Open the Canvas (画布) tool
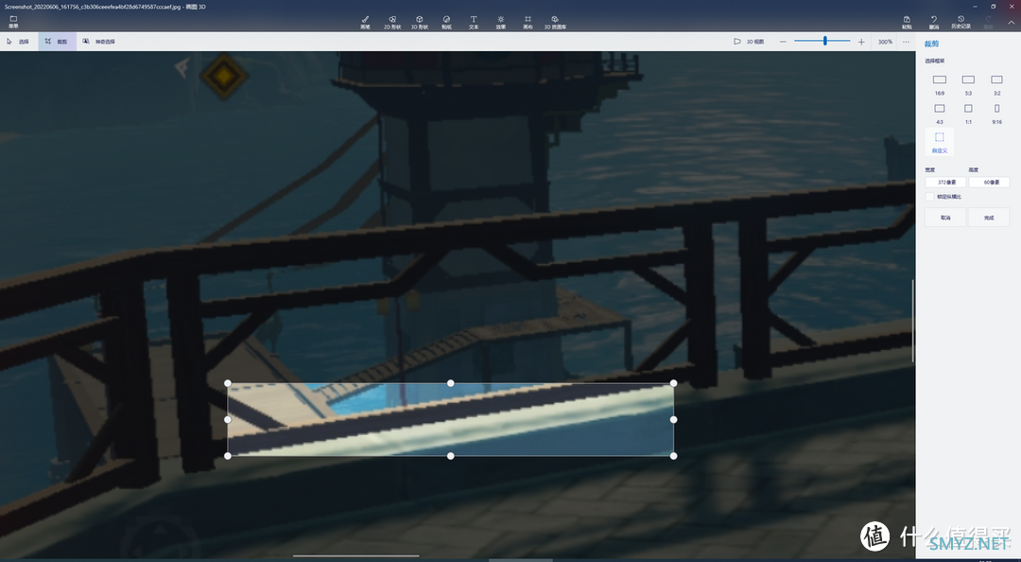1021x562 pixels. 528,22
